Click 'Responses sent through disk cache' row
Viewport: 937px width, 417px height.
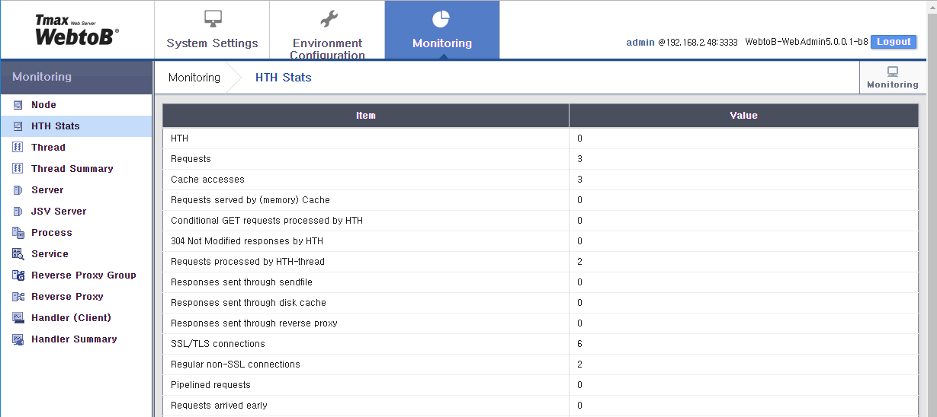coord(249,303)
